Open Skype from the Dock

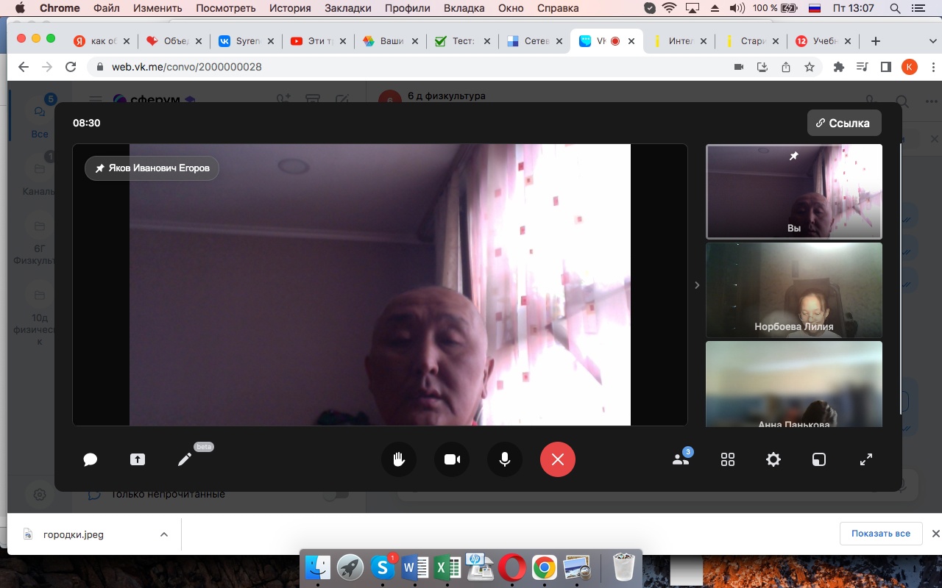383,567
